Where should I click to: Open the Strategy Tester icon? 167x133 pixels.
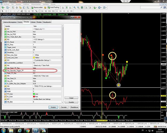[x=28, y=7]
